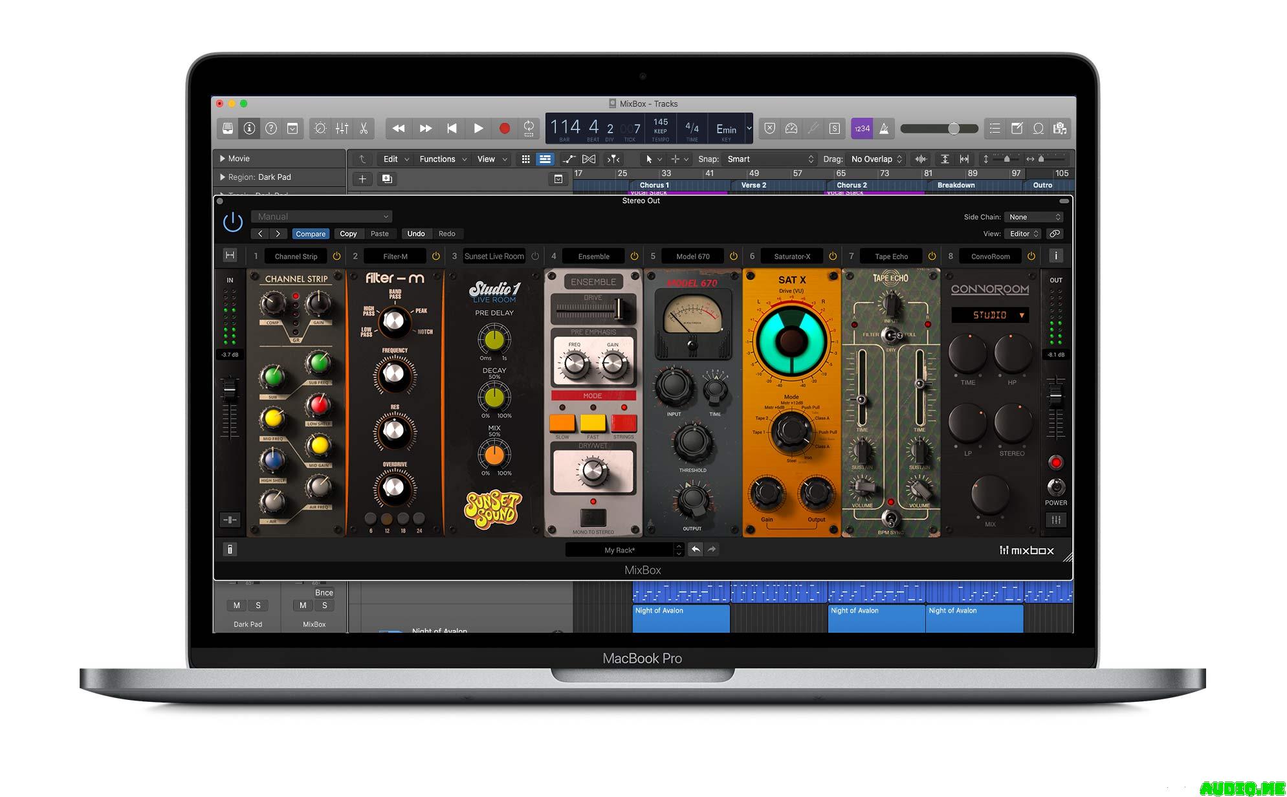Start playback with Play button

pyautogui.click(x=478, y=128)
